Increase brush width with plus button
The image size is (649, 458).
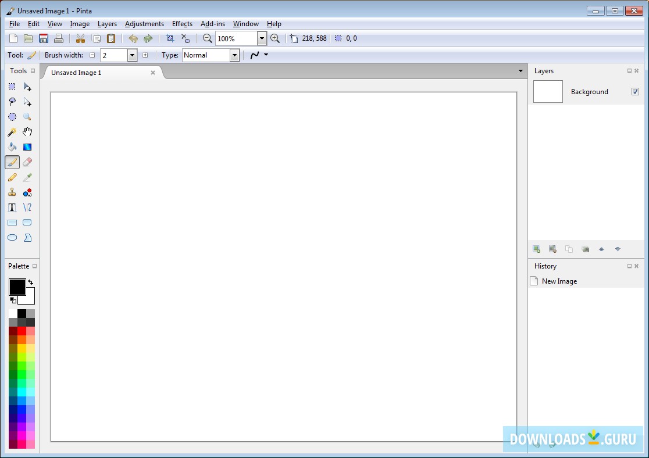click(x=145, y=55)
